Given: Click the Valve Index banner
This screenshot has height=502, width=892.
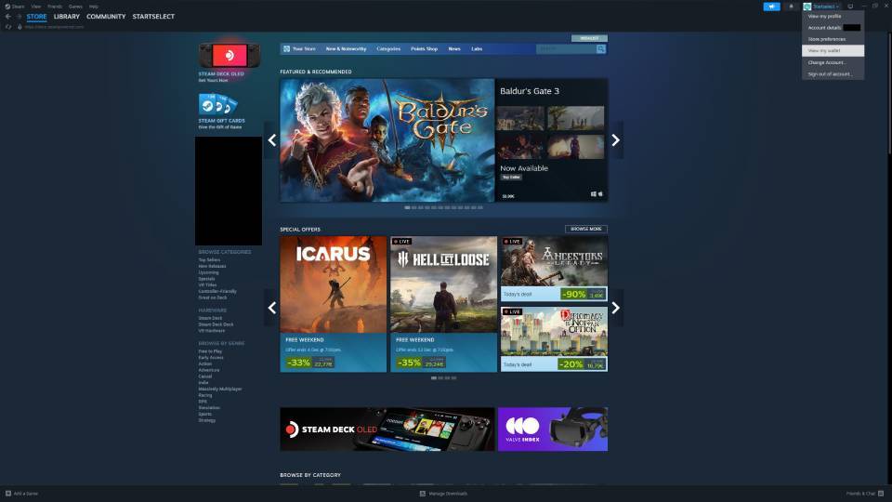Looking at the screenshot, I should tap(552, 429).
